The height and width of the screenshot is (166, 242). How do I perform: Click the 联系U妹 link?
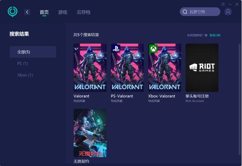click(215, 35)
